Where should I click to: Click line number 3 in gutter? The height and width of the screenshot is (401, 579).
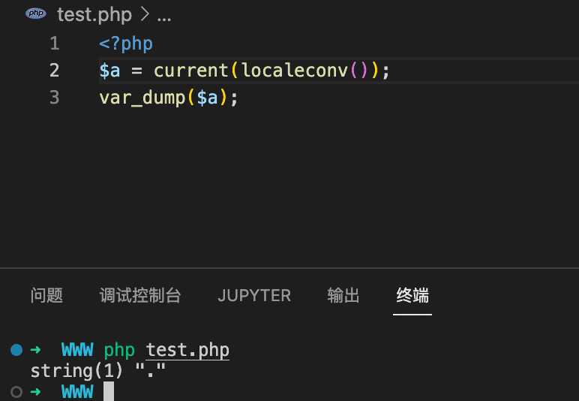point(55,98)
